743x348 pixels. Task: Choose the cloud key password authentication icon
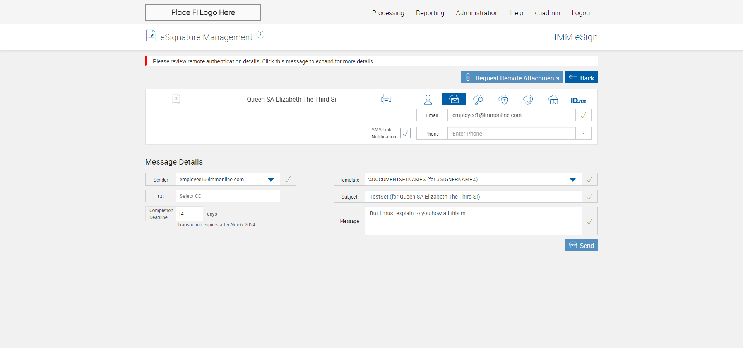[478, 100]
